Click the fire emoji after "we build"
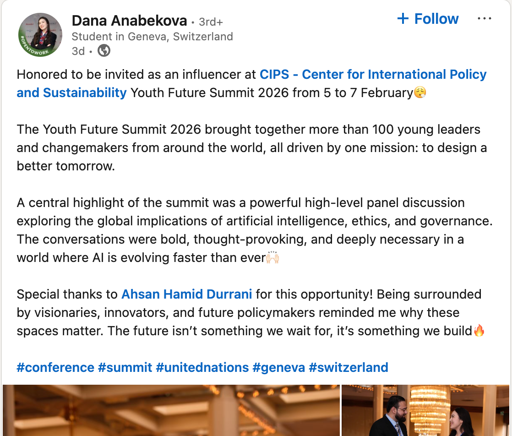The width and height of the screenshot is (512, 436). (479, 331)
